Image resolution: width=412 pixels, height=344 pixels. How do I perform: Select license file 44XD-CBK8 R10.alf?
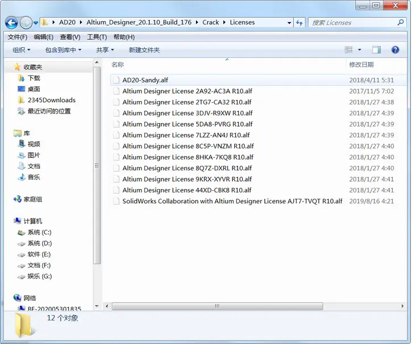(x=187, y=190)
